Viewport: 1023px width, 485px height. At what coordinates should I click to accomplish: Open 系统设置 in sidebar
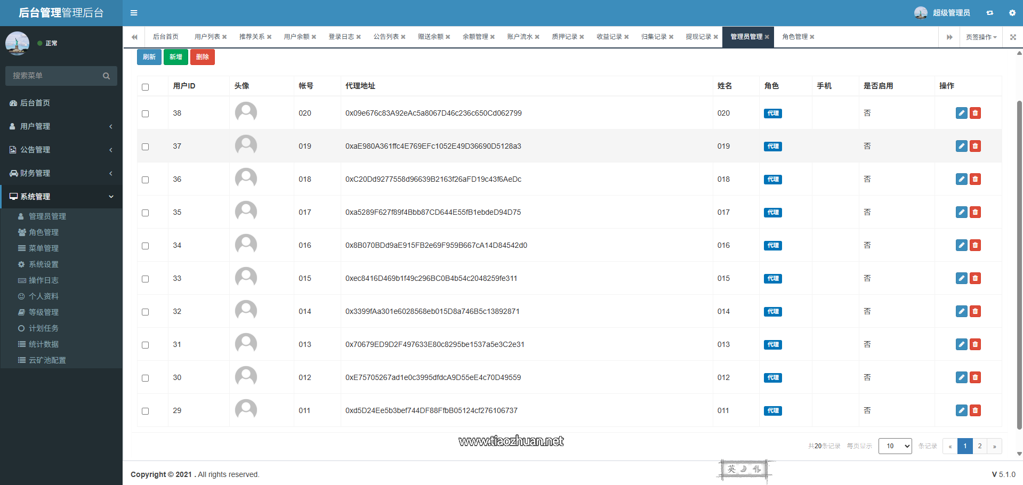(x=44, y=264)
